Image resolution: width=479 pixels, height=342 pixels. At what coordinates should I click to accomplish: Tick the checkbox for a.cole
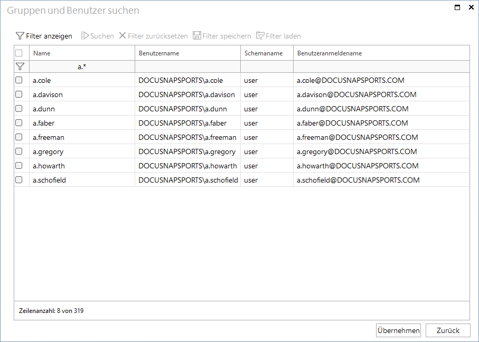coord(19,80)
